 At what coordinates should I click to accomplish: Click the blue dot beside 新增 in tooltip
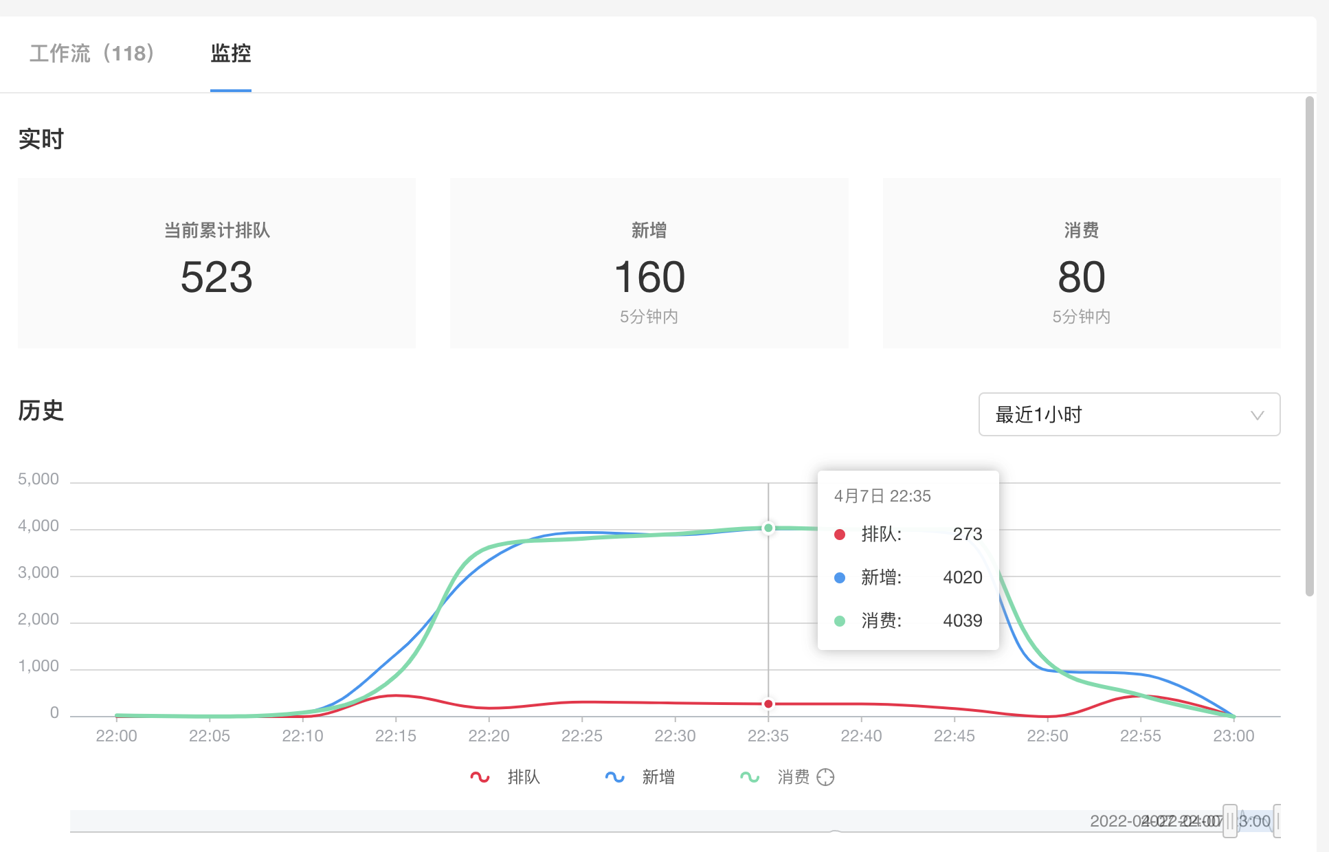click(839, 578)
